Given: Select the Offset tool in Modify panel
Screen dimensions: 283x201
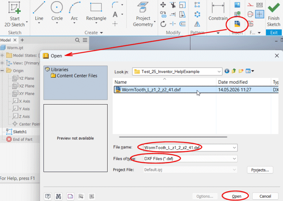Looking at the screenshot, I should click(x=182, y=24).
